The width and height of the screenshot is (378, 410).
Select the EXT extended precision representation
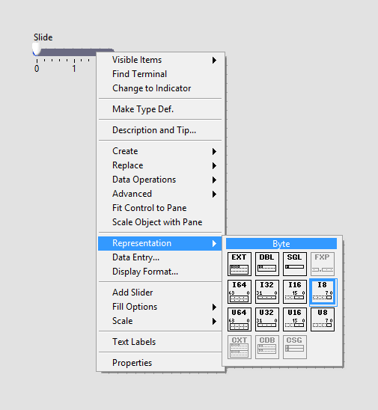point(239,264)
